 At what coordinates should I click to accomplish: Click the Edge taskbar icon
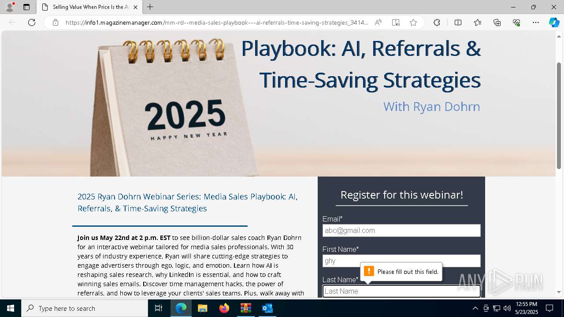181,308
